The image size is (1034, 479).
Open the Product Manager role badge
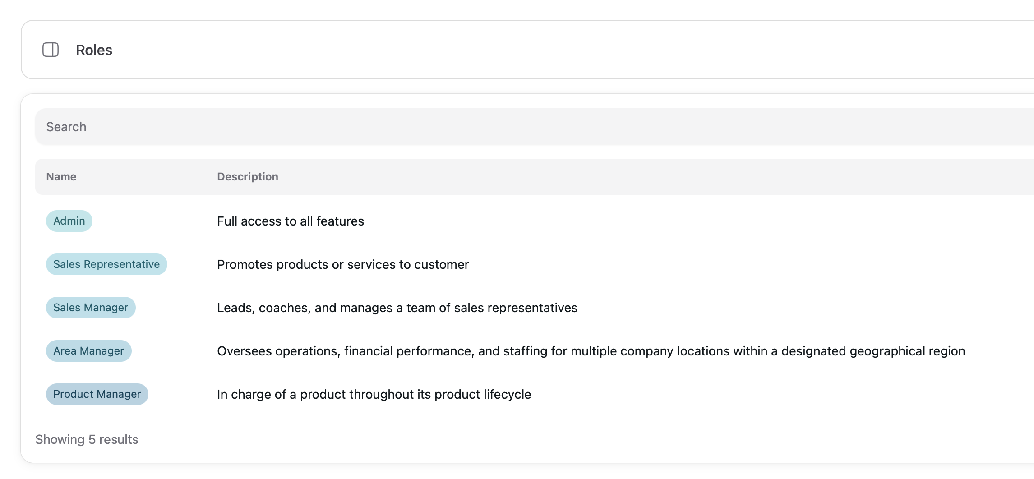click(97, 394)
